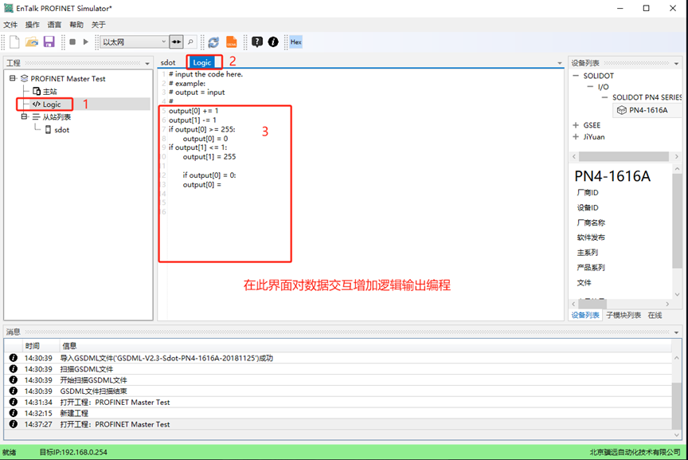Toggle the connect arrows button beside network dropdown

(176, 41)
